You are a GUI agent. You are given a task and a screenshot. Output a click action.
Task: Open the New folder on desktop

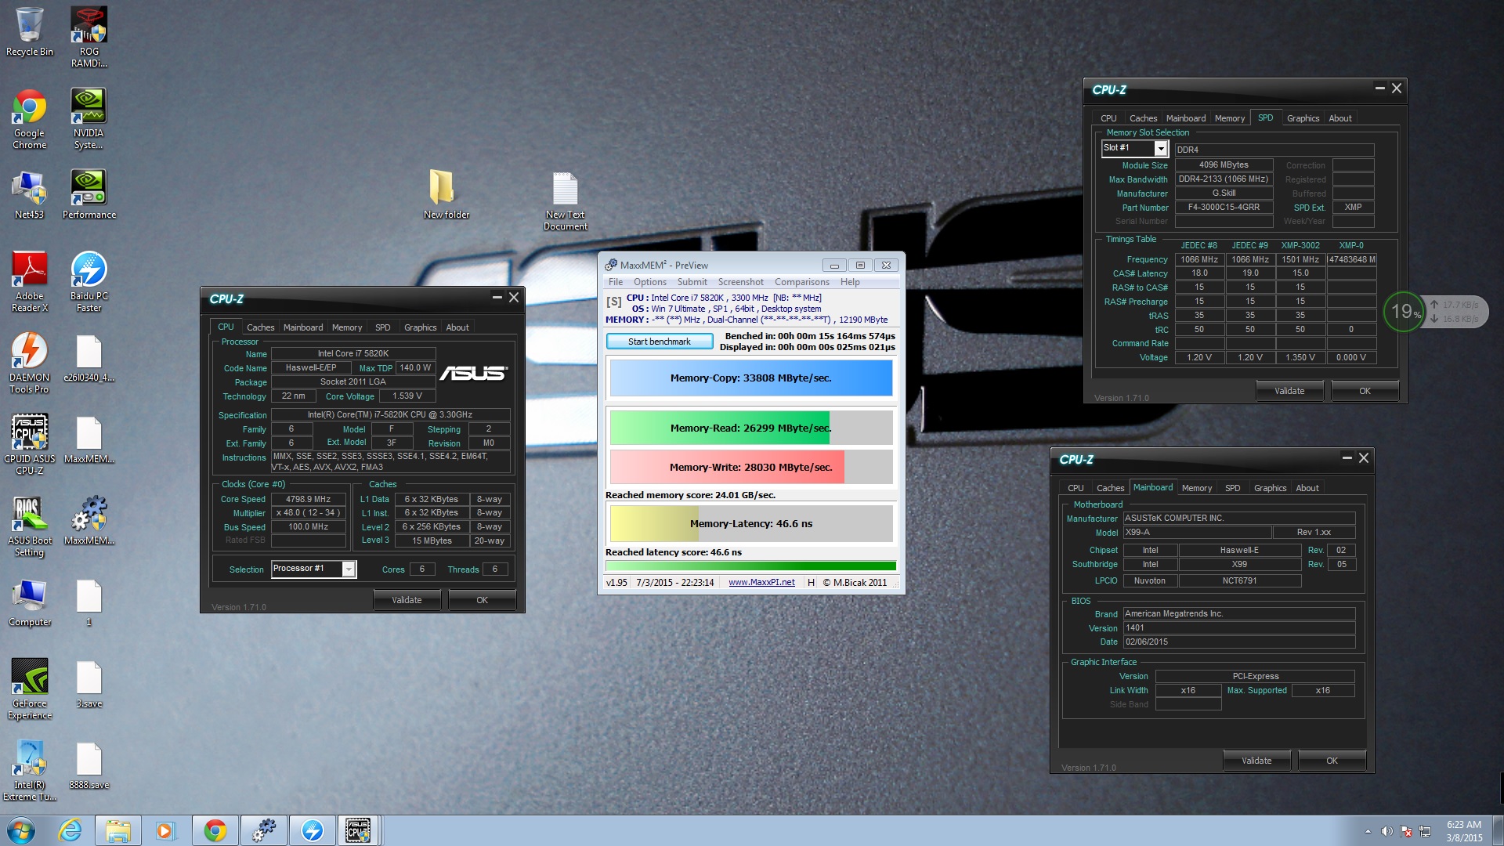446,194
